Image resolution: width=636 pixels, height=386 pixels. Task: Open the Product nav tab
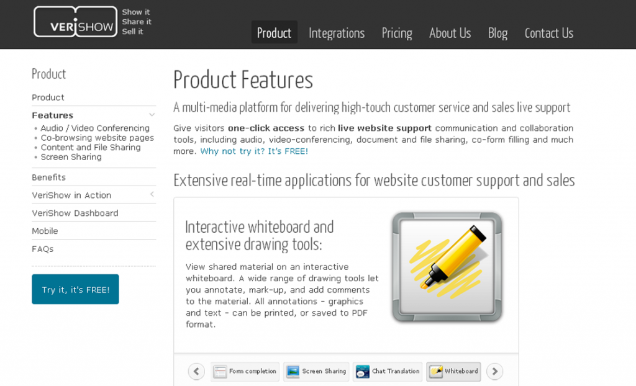pos(274,32)
